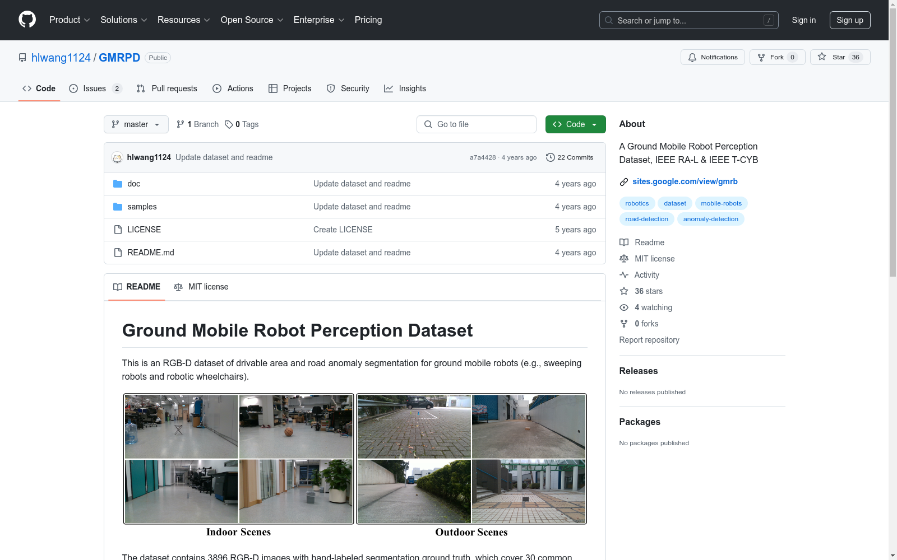Click inside the Go to file field
The width and height of the screenshot is (897, 560).
coord(476,124)
